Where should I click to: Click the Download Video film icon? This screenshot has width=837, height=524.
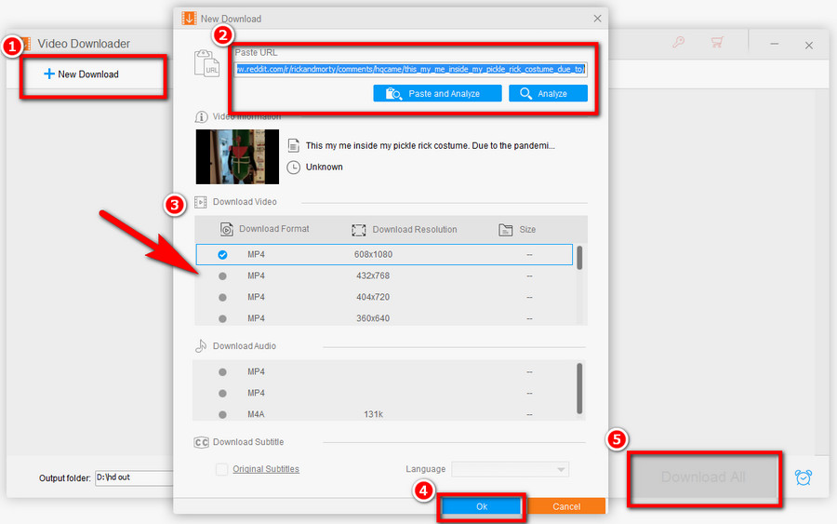pyautogui.click(x=201, y=202)
